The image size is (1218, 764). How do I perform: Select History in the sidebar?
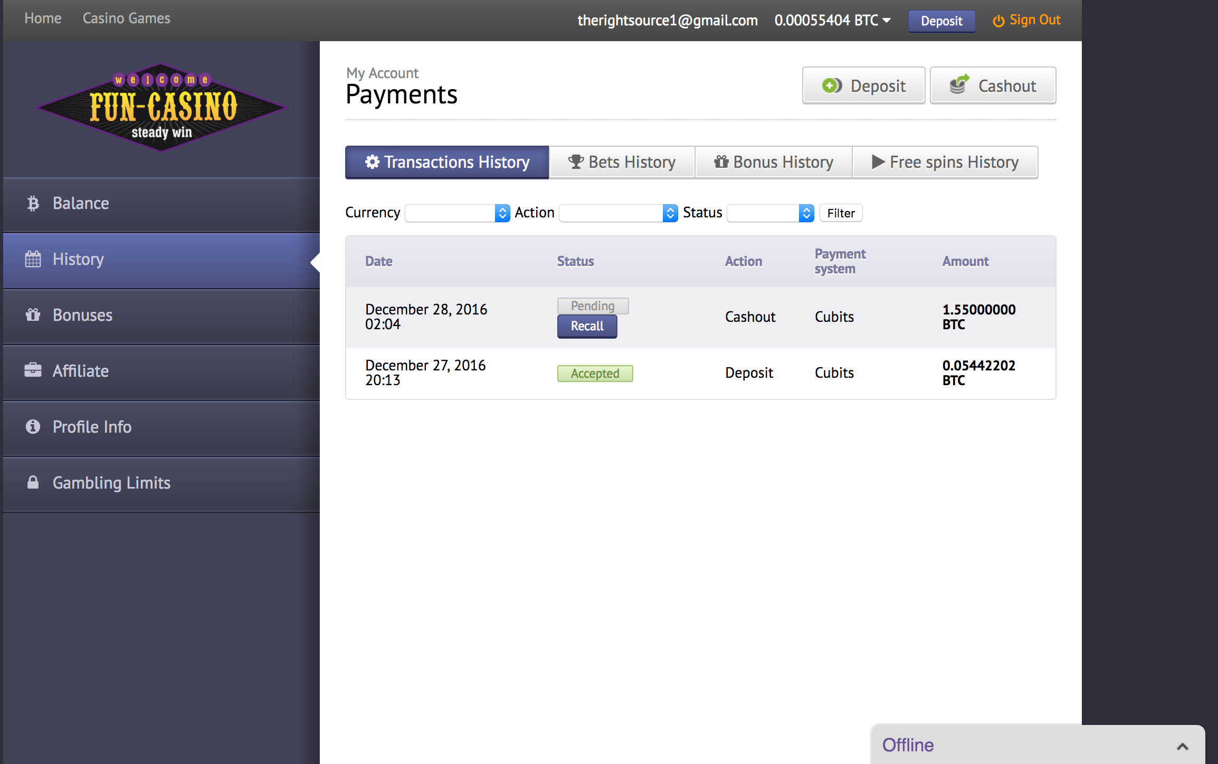[161, 260]
